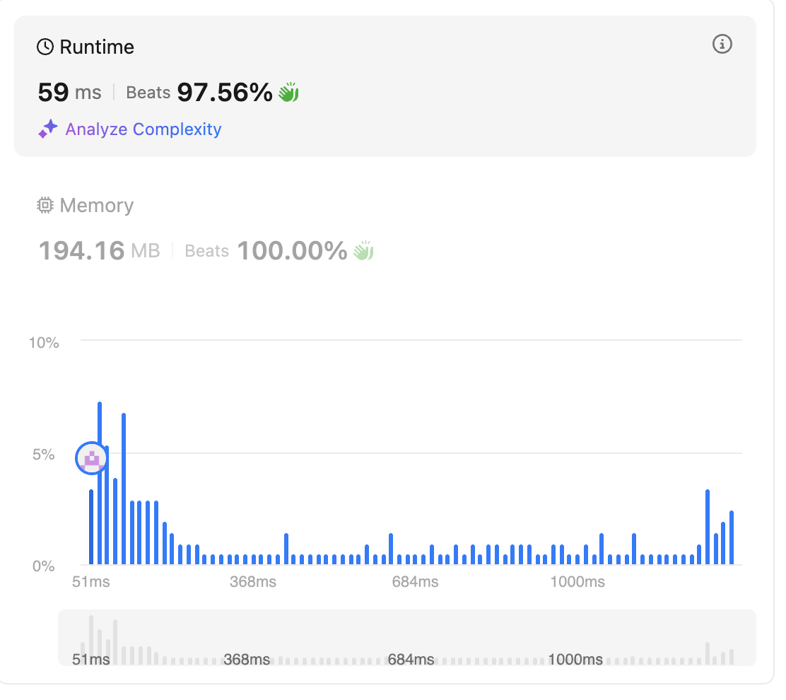
Task: Click the info icon in Runtime card
Action: [722, 45]
